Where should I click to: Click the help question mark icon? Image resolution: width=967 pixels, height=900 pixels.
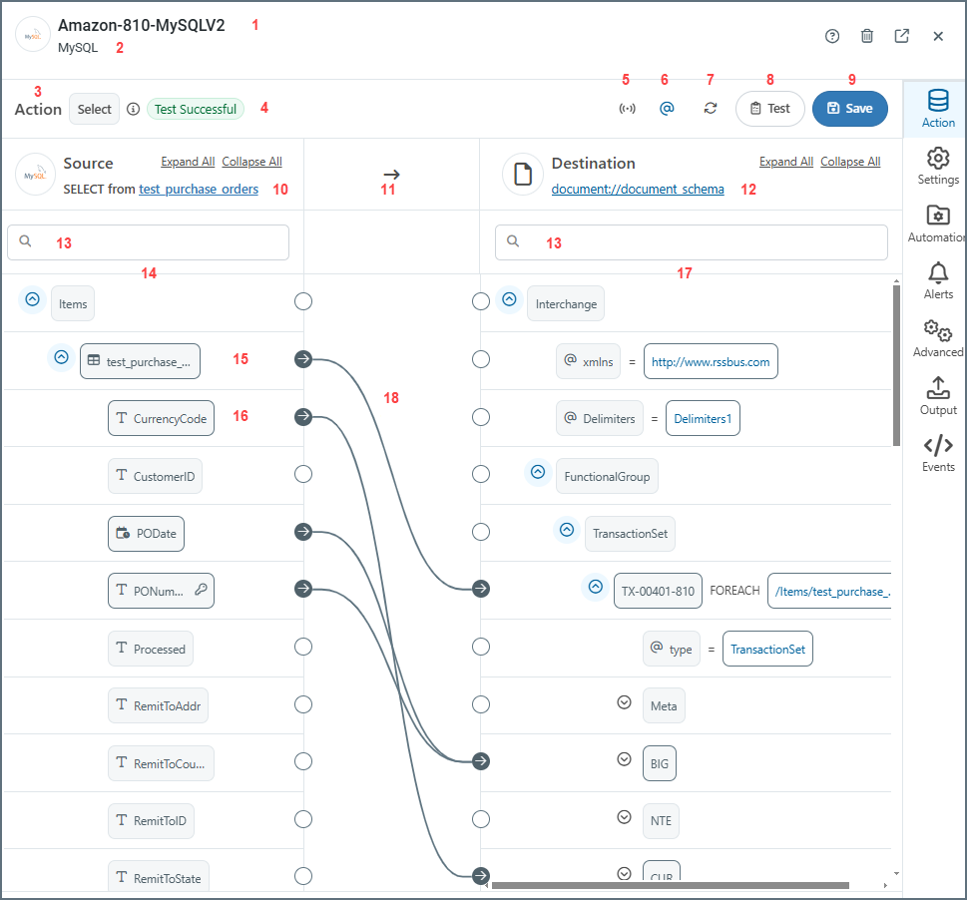click(832, 36)
